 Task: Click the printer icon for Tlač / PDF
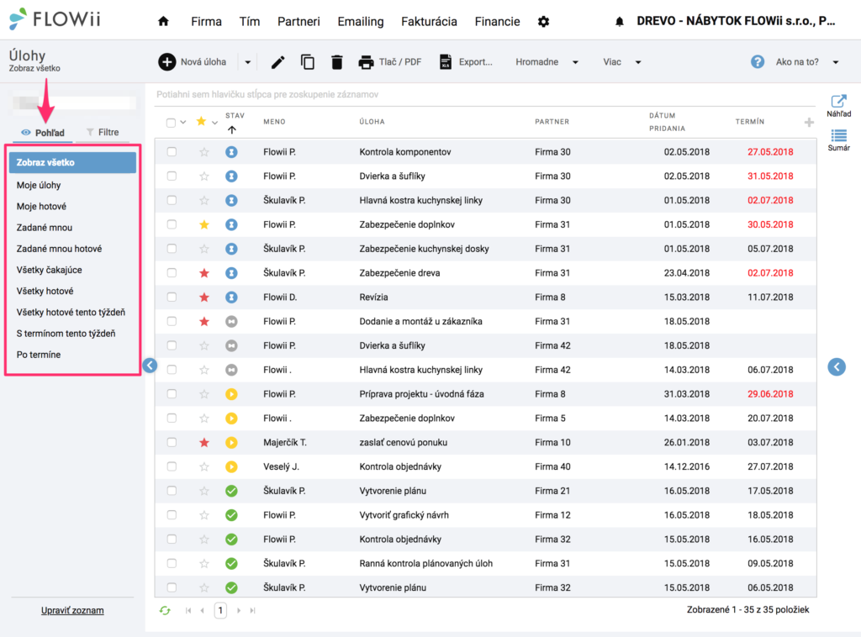tap(366, 62)
